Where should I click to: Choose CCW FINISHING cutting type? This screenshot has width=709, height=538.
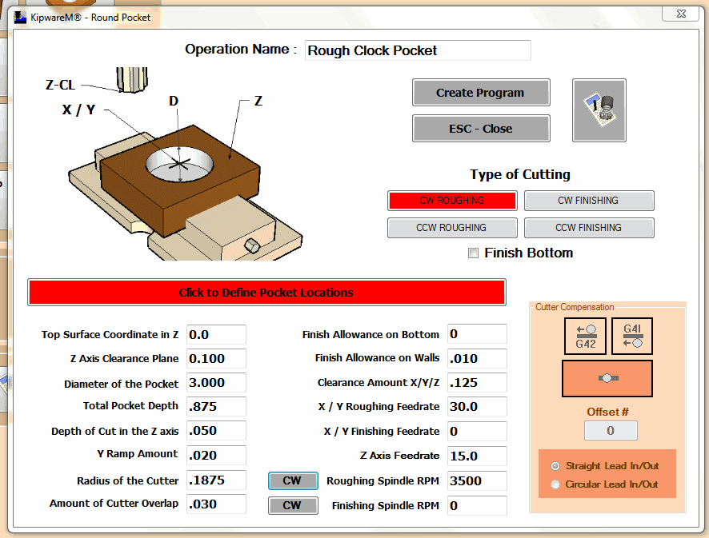pos(589,228)
